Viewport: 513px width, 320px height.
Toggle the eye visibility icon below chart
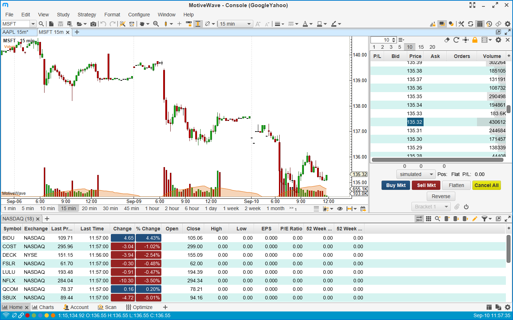(x=340, y=209)
